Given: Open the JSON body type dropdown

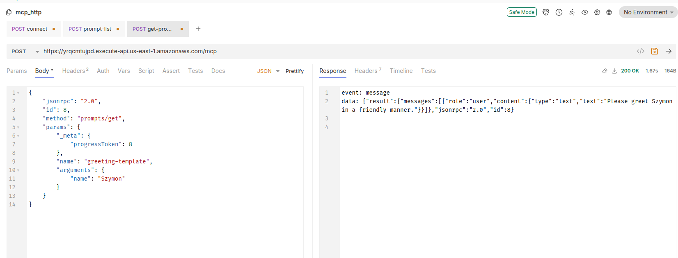Looking at the screenshot, I should click(x=268, y=71).
